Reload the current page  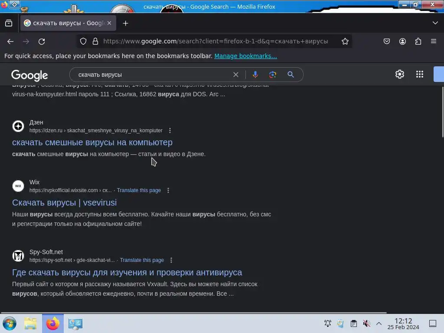tap(42, 42)
